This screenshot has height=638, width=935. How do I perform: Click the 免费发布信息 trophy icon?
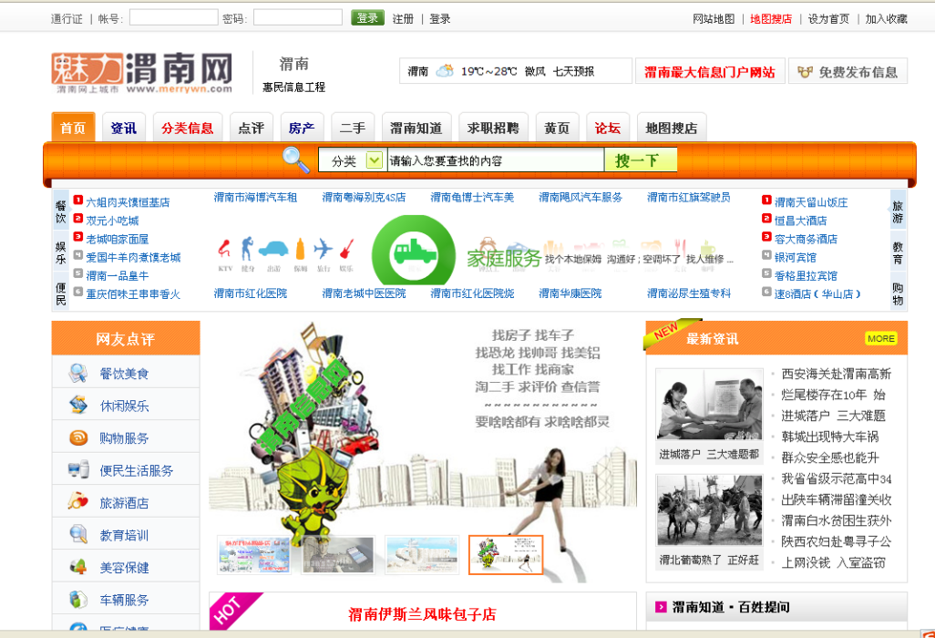point(805,72)
